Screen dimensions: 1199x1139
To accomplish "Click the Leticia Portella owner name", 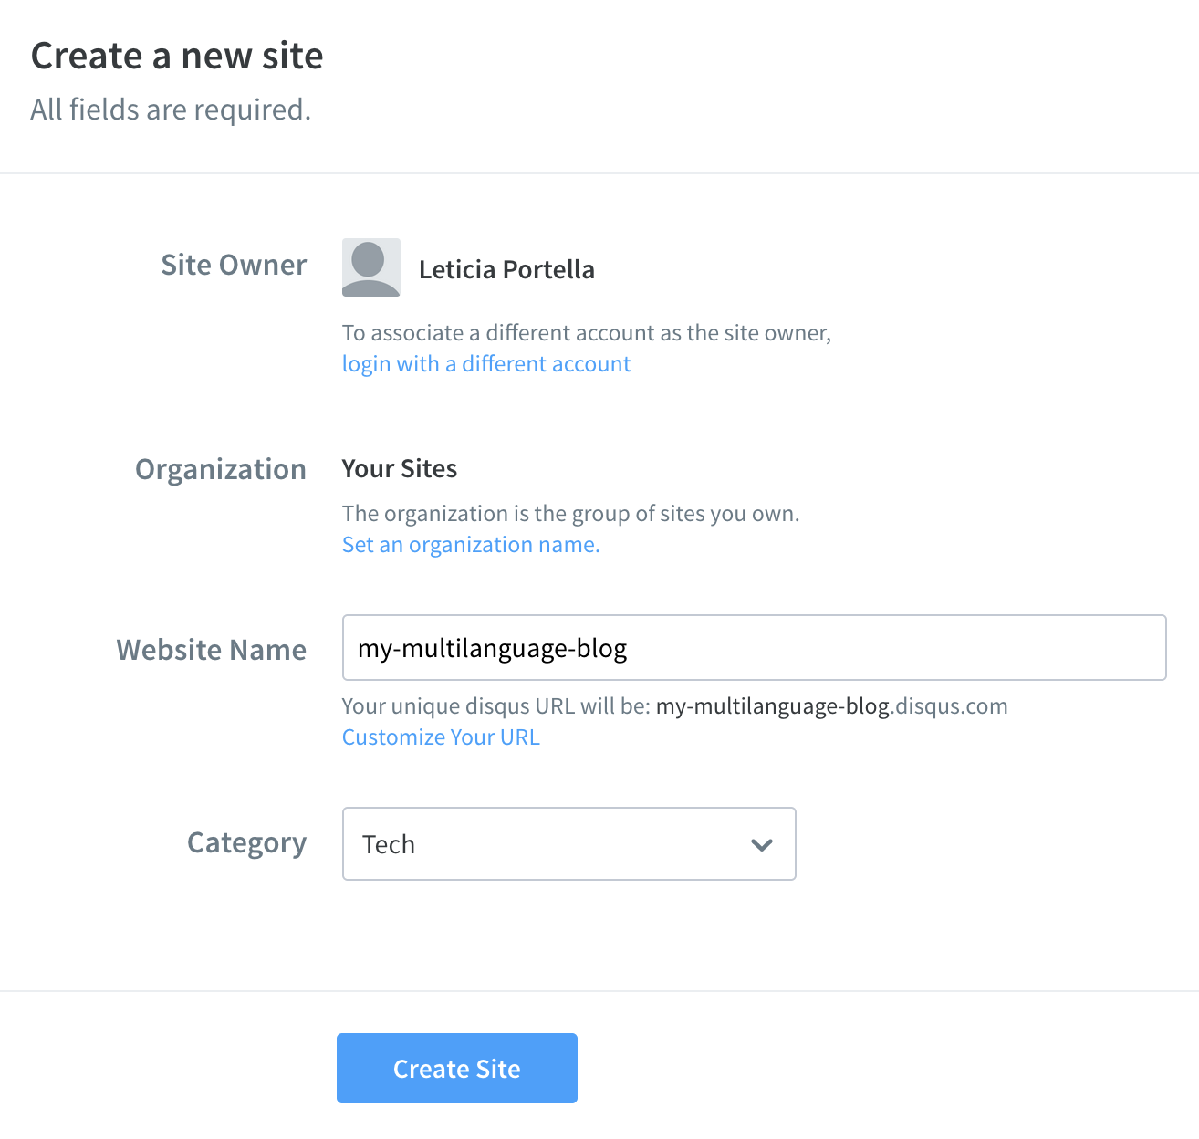I will point(506,270).
